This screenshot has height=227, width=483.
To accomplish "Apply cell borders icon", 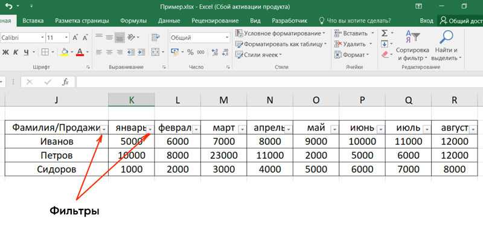I will (x=45, y=52).
